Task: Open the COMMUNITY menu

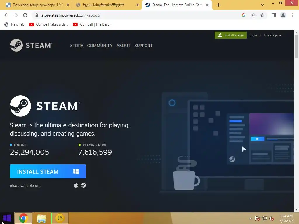Action: (100, 45)
